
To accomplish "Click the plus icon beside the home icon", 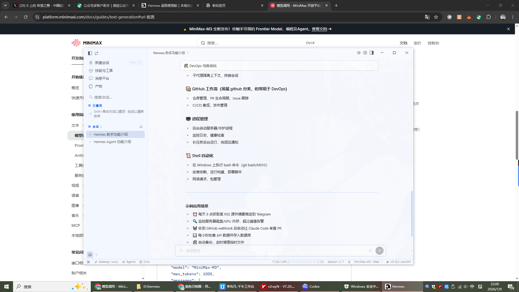I will pos(97,254).
